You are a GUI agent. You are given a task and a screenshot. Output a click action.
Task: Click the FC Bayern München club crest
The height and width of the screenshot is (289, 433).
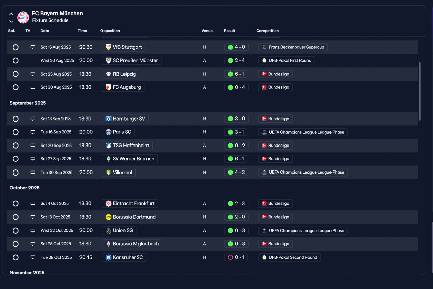23,17
